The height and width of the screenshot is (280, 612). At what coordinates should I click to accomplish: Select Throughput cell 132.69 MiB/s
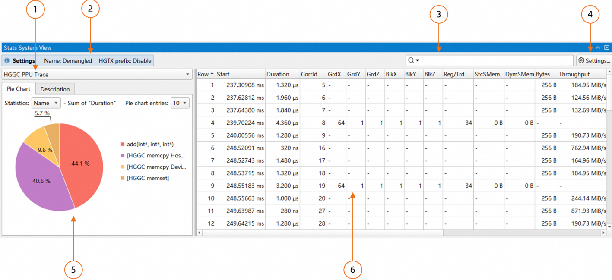point(582,110)
